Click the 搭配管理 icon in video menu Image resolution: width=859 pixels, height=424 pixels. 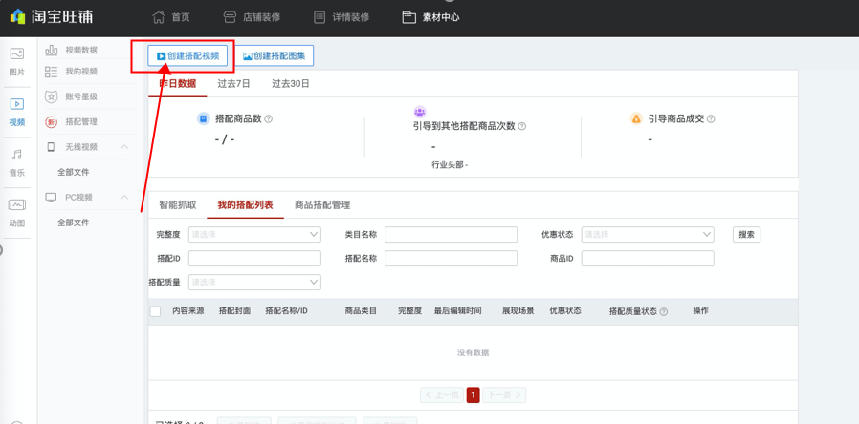52,122
